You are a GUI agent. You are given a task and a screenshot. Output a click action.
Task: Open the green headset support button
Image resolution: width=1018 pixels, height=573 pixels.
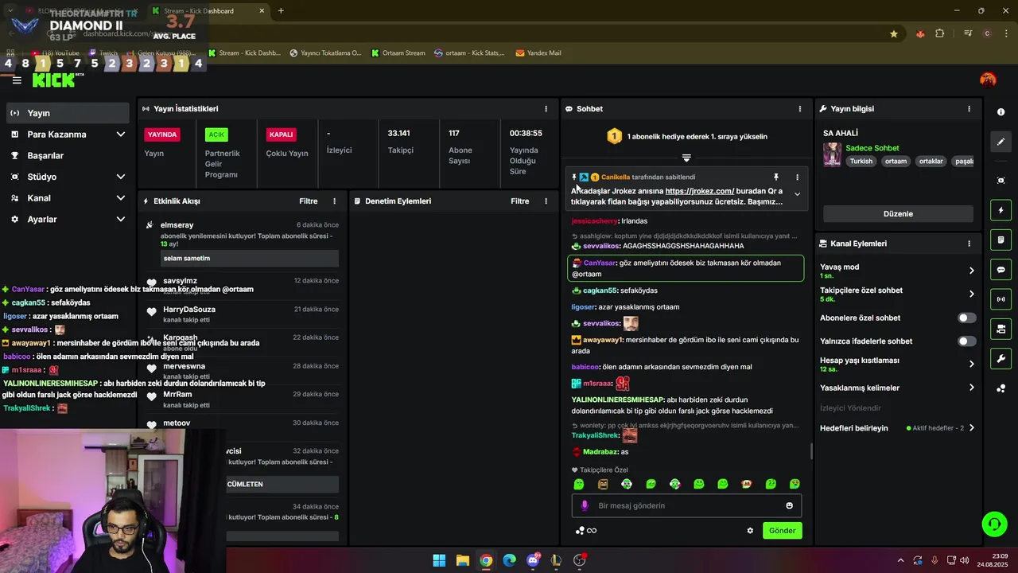click(x=994, y=524)
